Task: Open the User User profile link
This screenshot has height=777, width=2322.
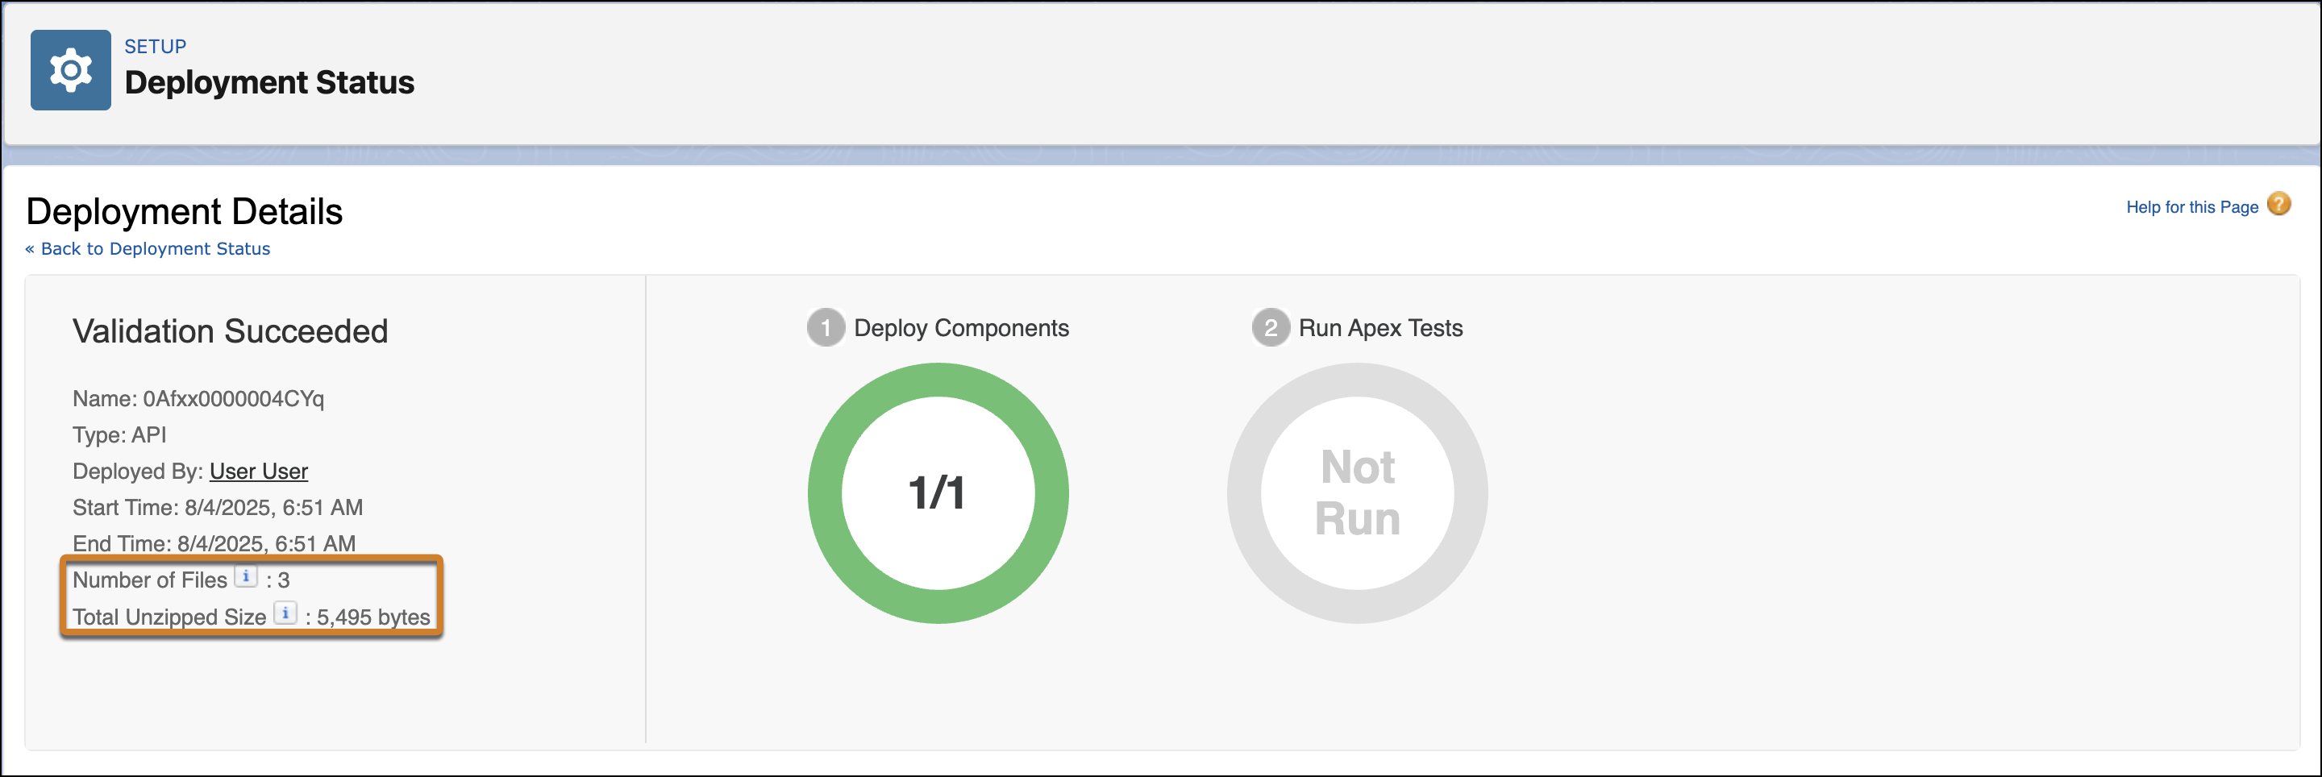Action: pyautogui.click(x=259, y=472)
